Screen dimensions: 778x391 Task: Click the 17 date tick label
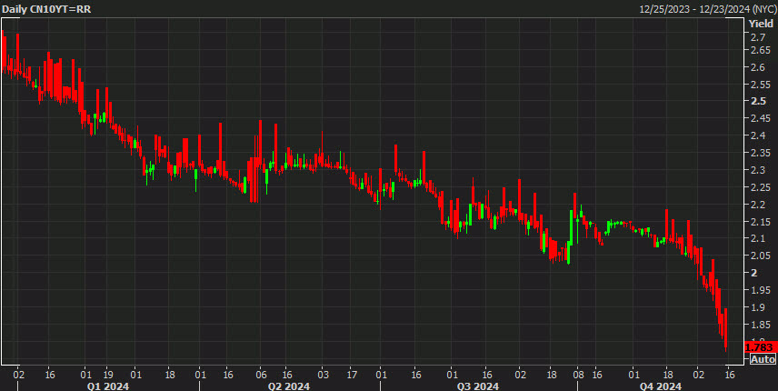(352, 375)
